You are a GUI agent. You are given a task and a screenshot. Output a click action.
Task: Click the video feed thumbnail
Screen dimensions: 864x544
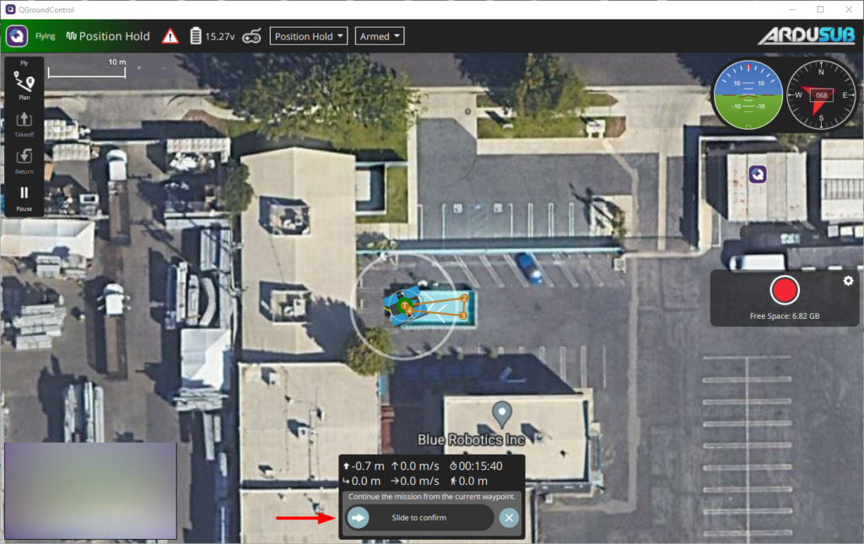90,491
